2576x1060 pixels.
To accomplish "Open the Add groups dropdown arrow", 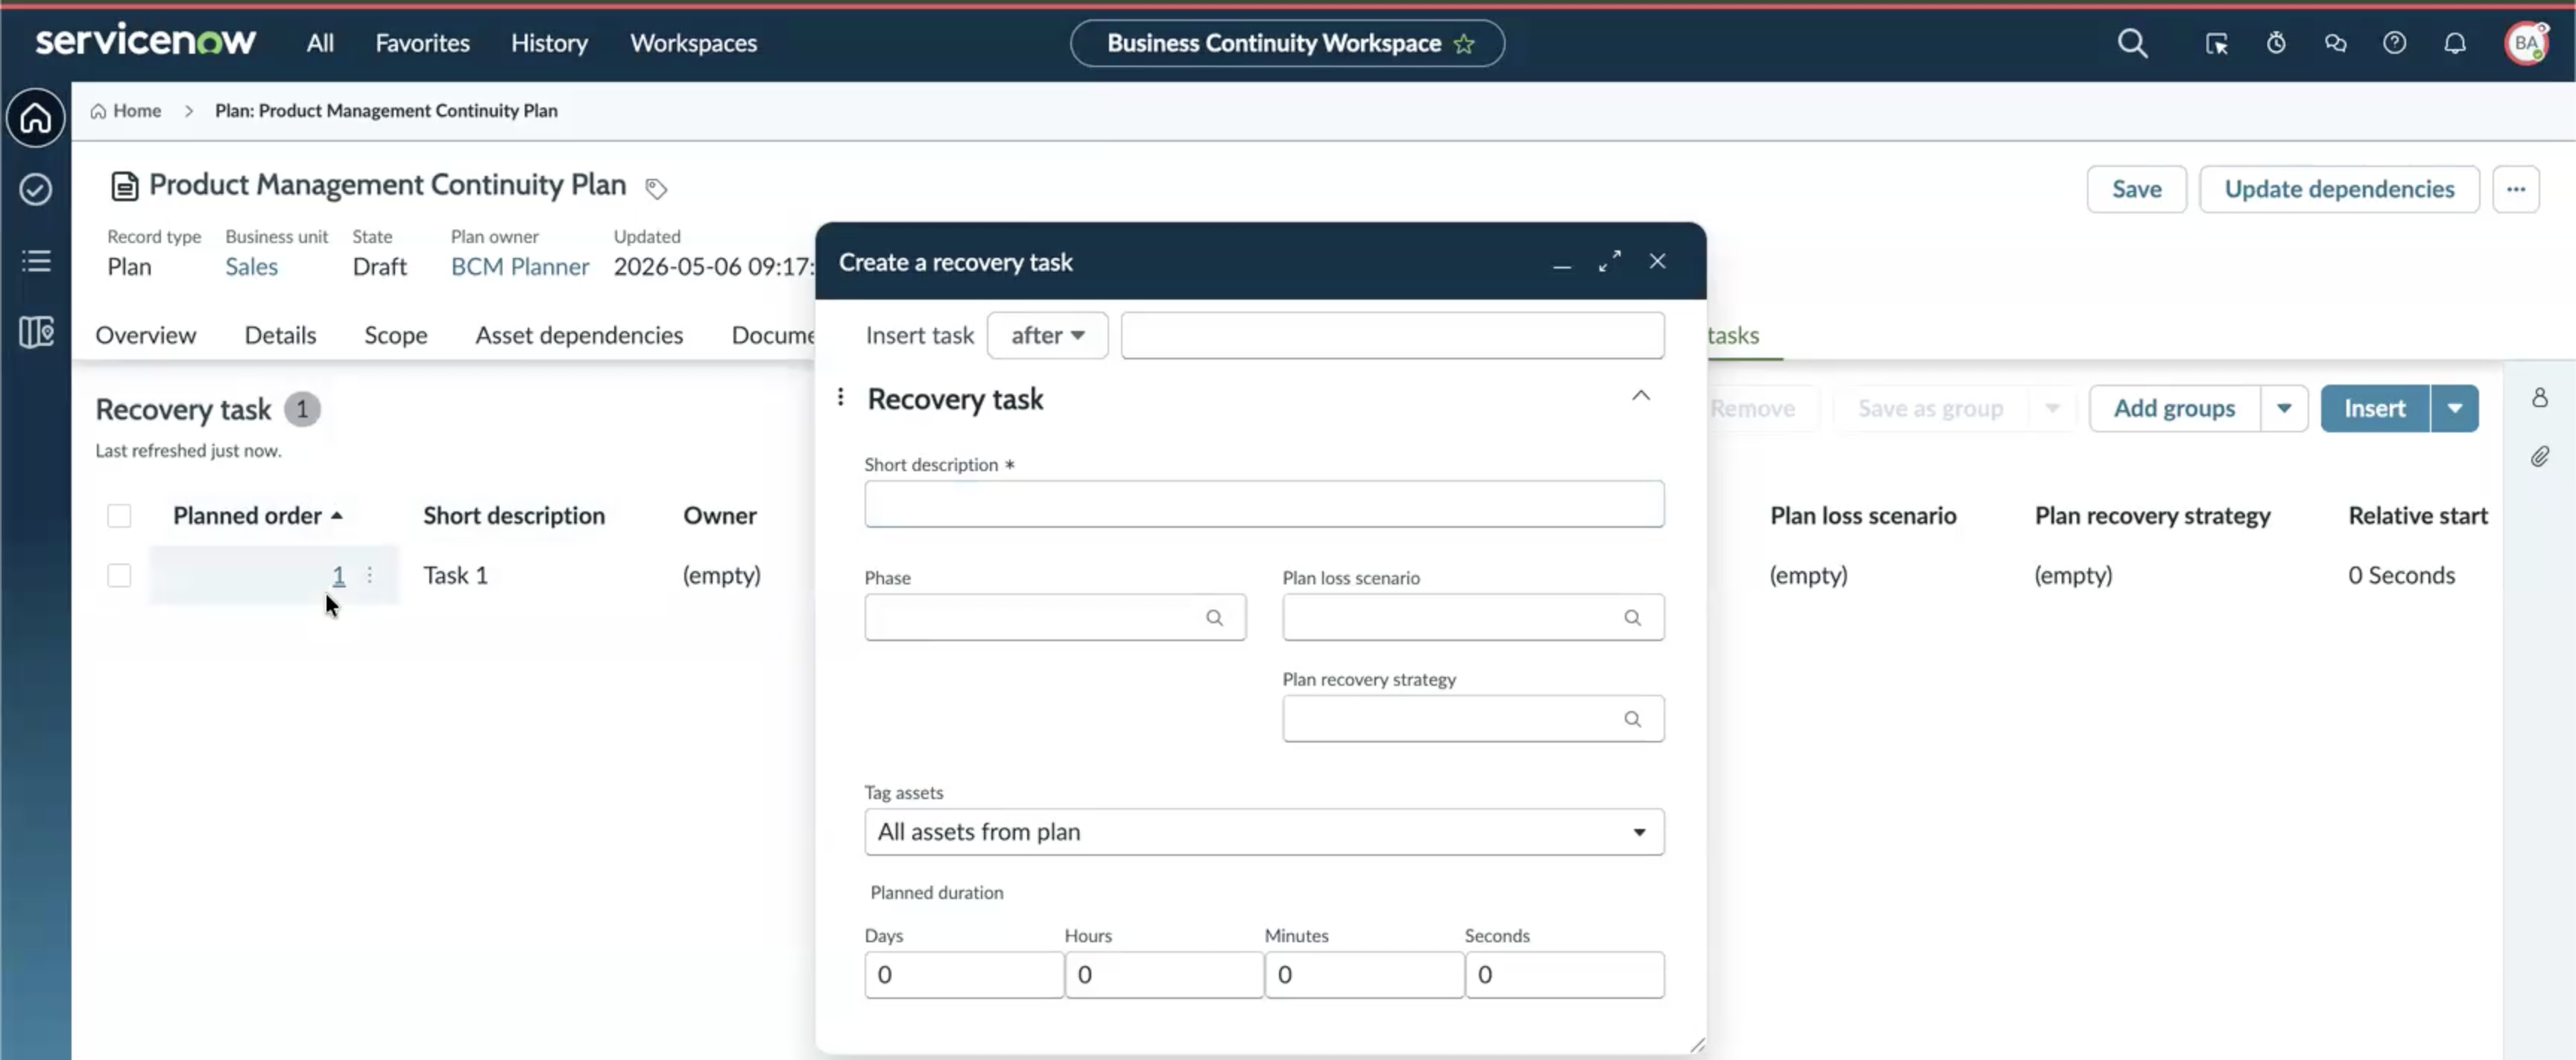I will (2283, 408).
